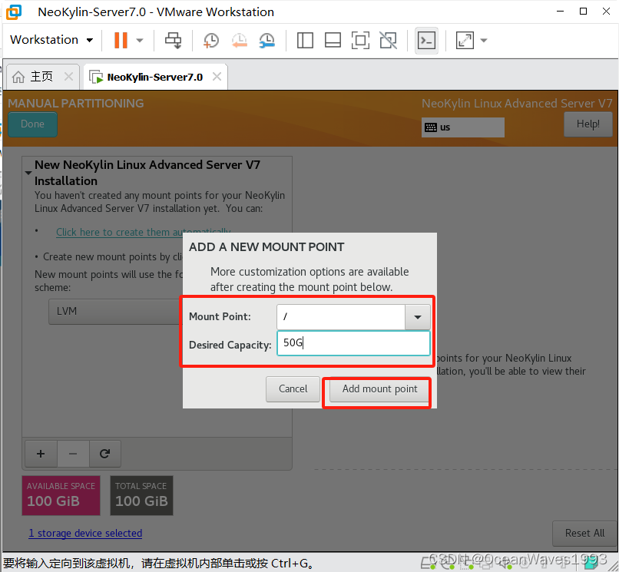Toggle the thumbnail bar view
Screen dimensions: 619x572
[x=333, y=40]
